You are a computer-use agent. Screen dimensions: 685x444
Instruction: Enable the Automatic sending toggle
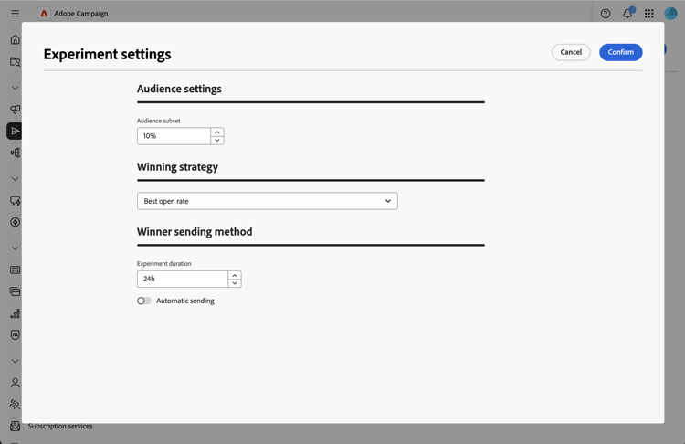pos(144,301)
